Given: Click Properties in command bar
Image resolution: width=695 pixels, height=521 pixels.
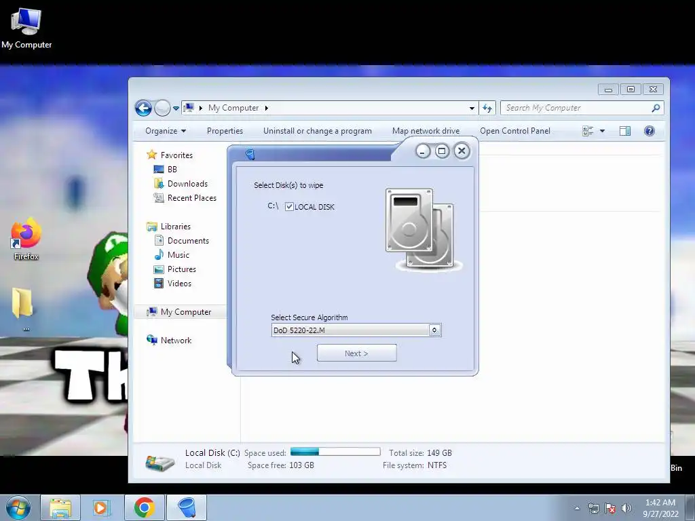Looking at the screenshot, I should coord(225,131).
